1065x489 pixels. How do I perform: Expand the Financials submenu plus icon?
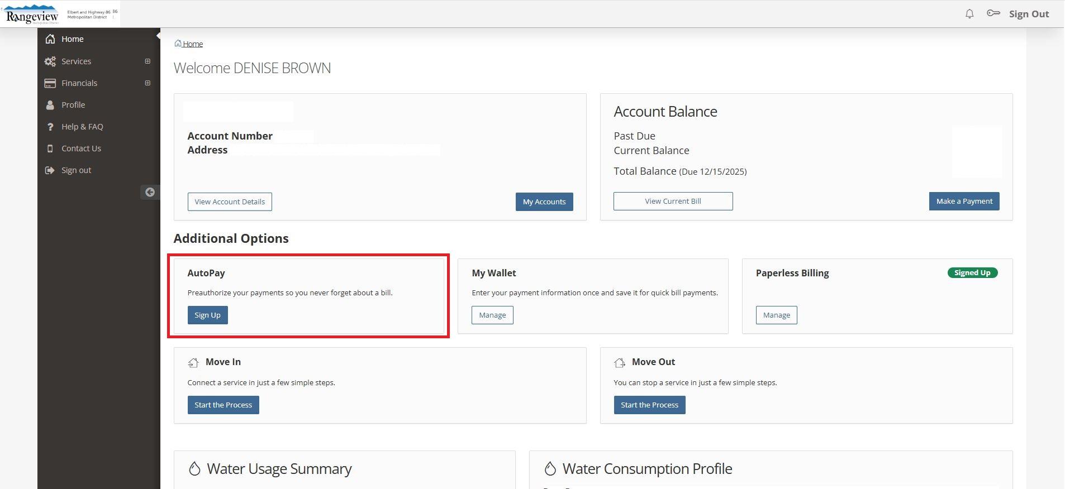(148, 83)
